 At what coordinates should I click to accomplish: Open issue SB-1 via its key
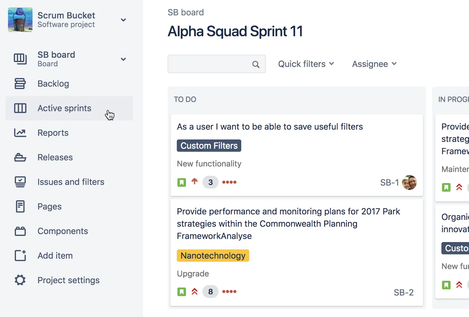tap(389, 182)
